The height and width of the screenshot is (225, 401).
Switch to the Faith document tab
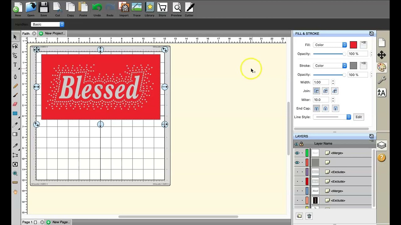point(26,33)
